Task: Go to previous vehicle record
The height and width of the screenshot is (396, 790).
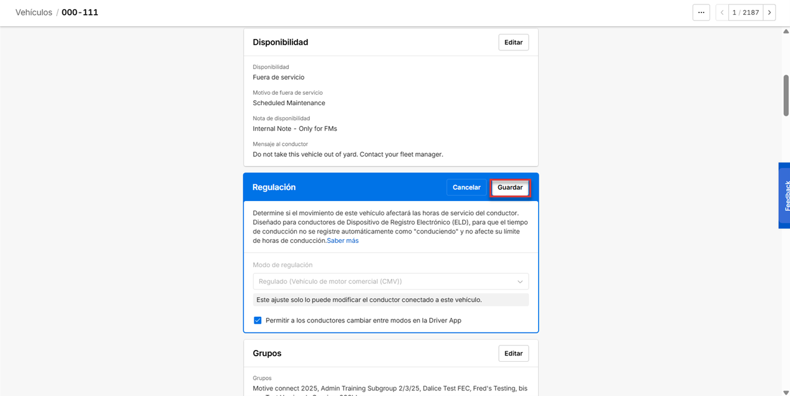Action: [x=722, y=12]
